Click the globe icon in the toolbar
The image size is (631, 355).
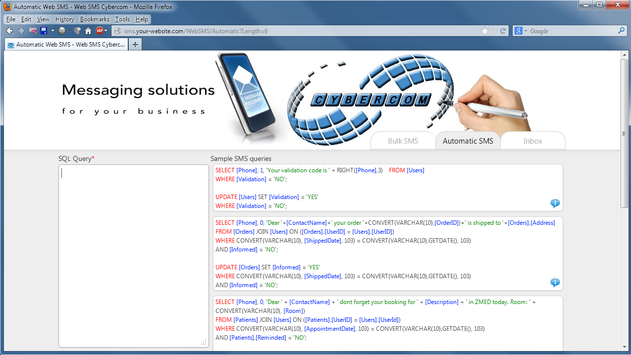[x=62, y=31]
